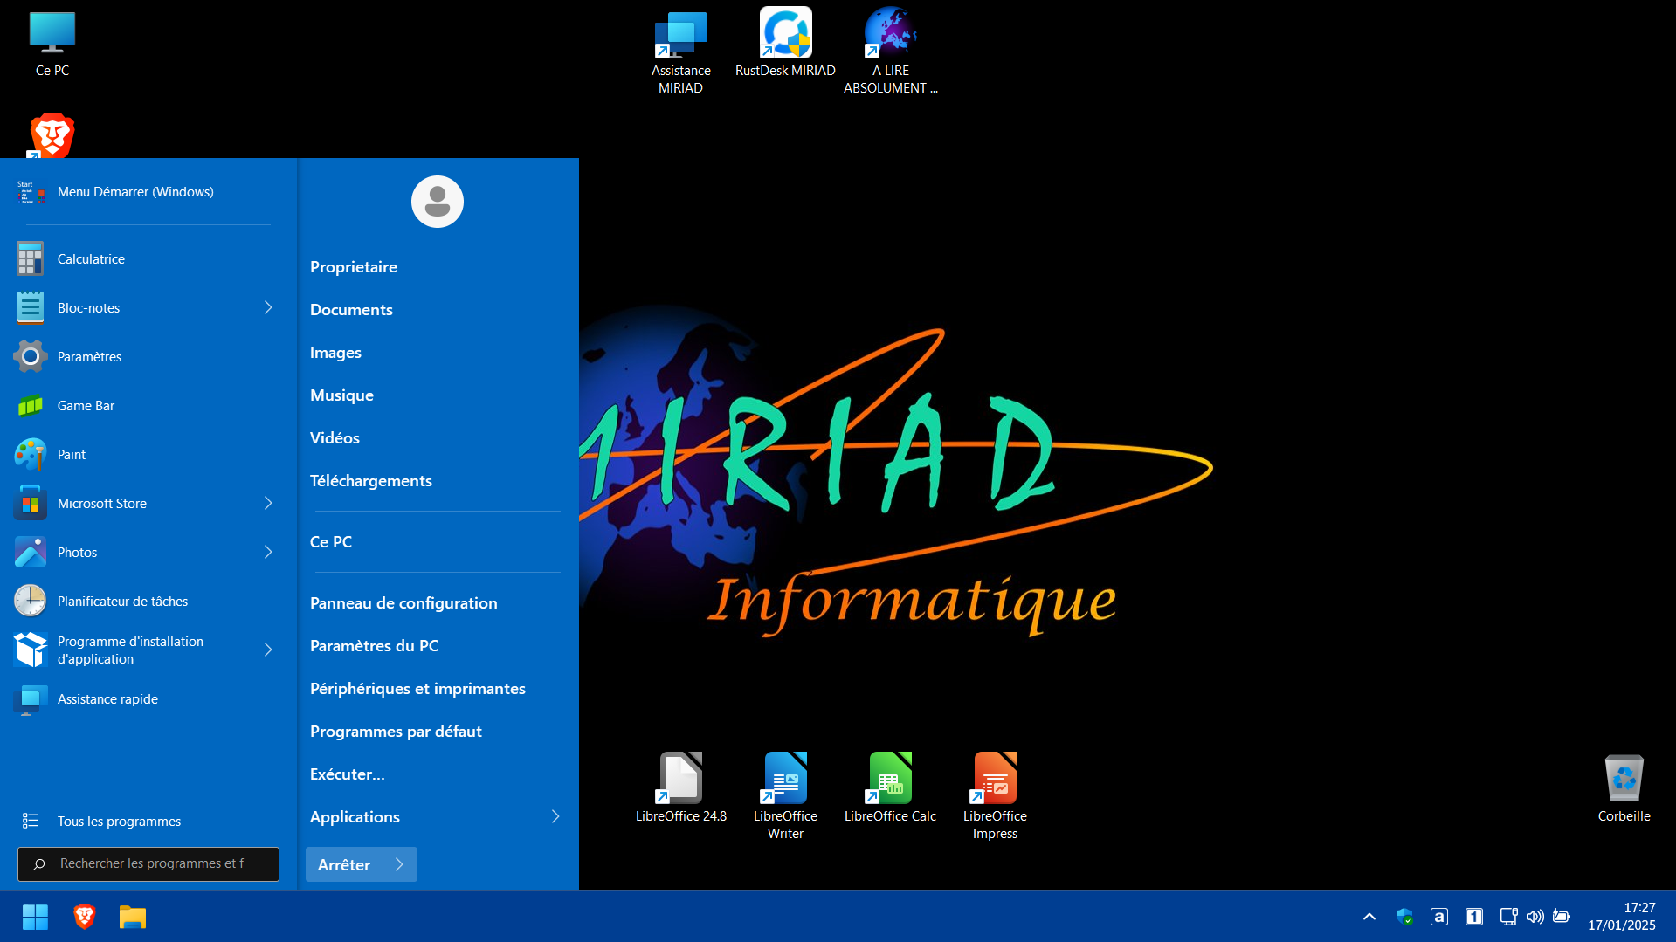Open Vidéos from the start menu

pyautogui.click(x=335, y=438)
